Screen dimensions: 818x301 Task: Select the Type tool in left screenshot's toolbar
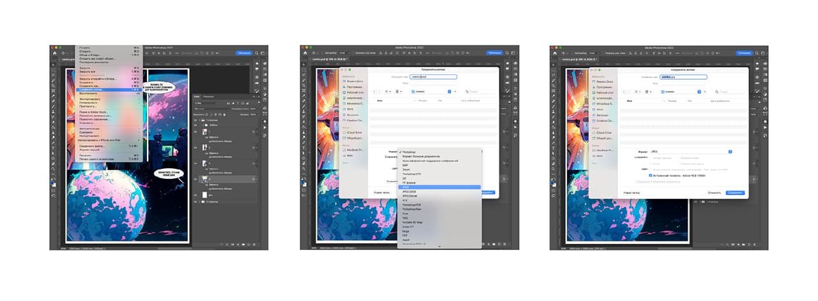click(x=53, y=148)
